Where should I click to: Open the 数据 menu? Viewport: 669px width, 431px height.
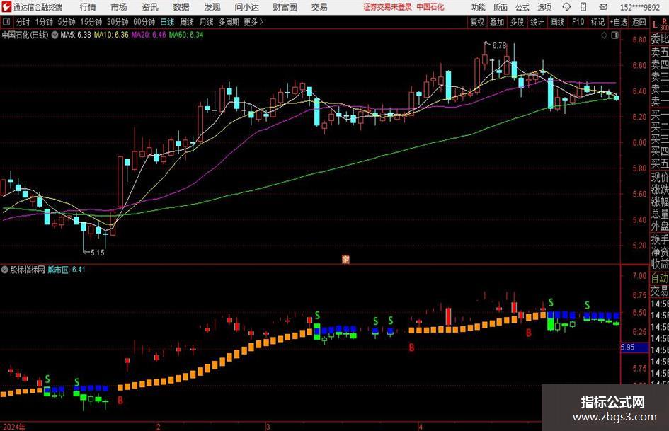point(181,7)
